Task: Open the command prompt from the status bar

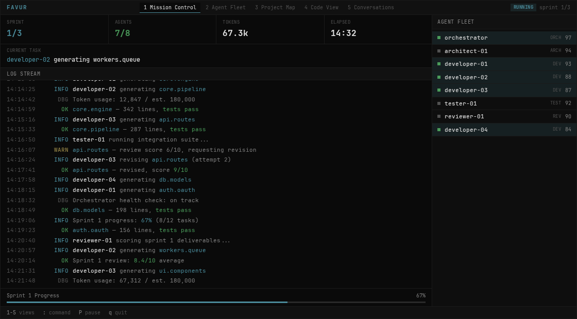Action: (56, 312)
